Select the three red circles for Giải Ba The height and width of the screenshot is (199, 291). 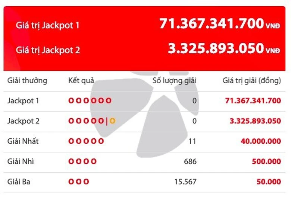pos(79,182)
